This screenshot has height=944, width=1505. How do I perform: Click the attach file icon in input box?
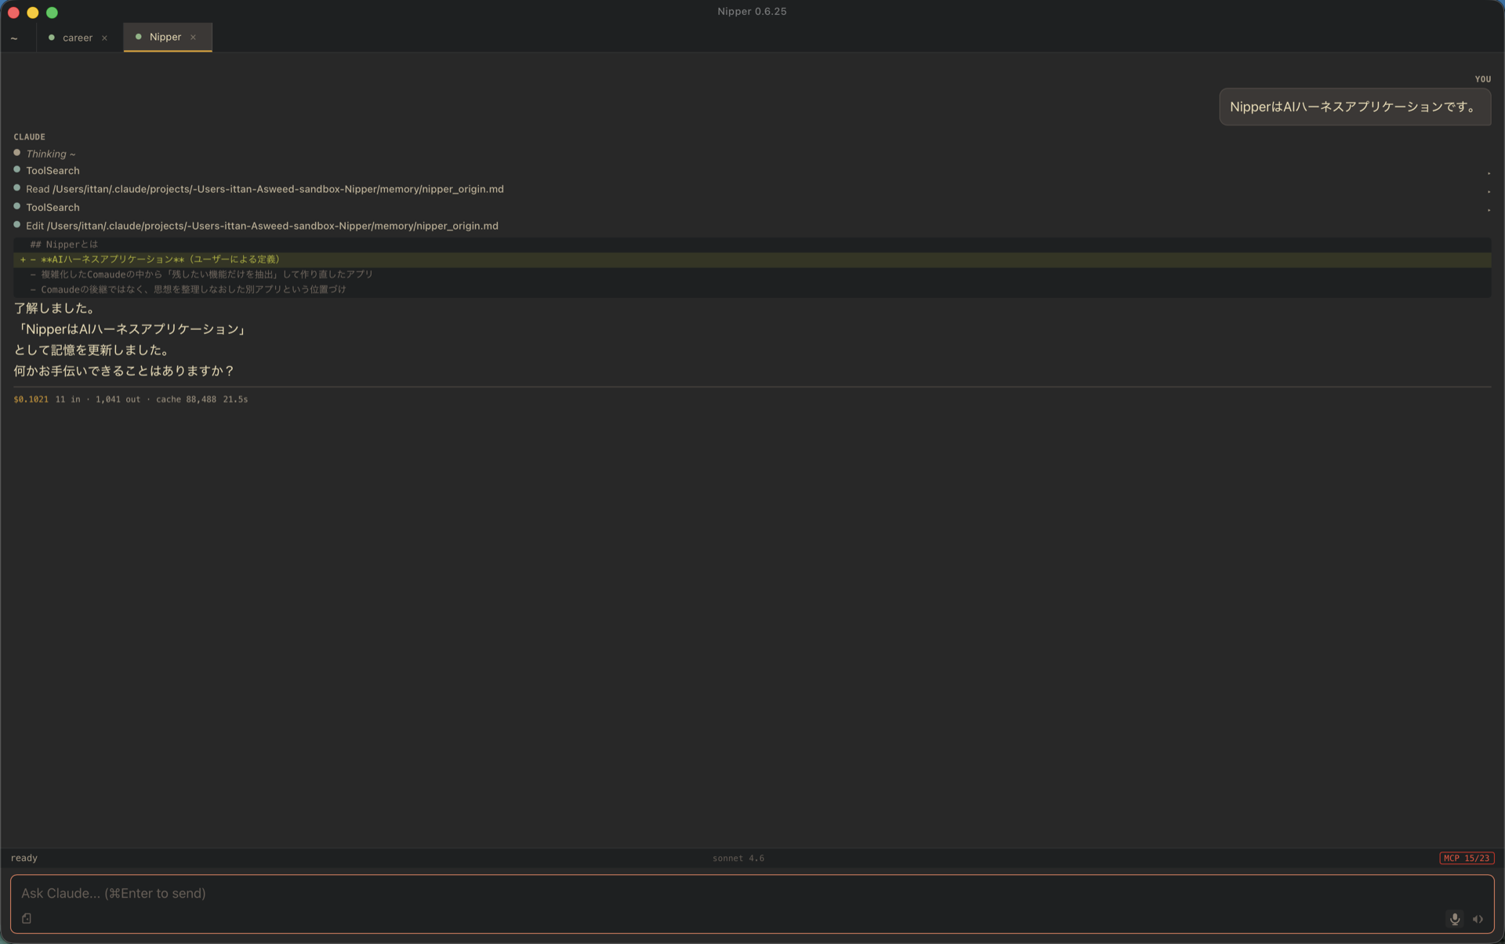27,918
